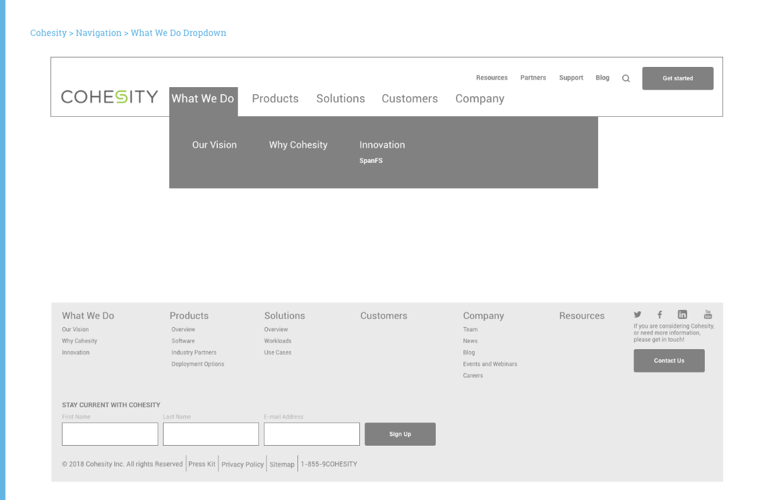
Task: Click What We Do Dropdown breadcrumb
Action: (x=178, y=33)
